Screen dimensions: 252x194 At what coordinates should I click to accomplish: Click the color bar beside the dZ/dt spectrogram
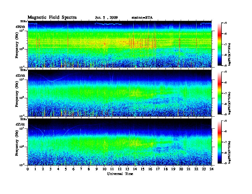(x=220, y=142)
